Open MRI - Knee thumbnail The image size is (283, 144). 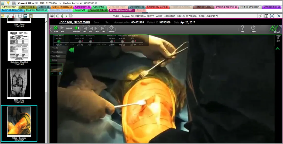19,86
